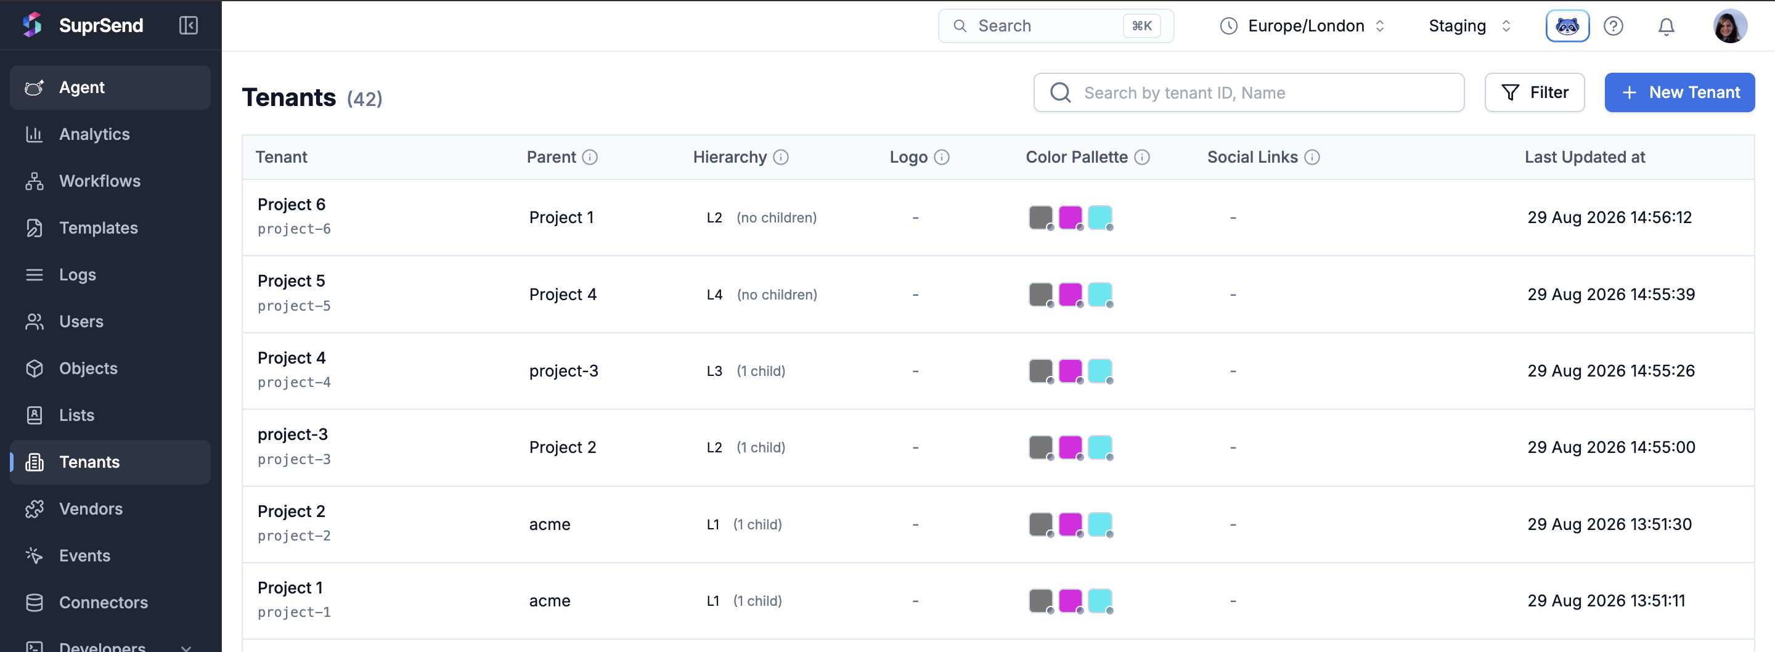This screenshot has width=1775, height=652.
Task: Open the user profile avatar
Action: (x=1729, y=26)
